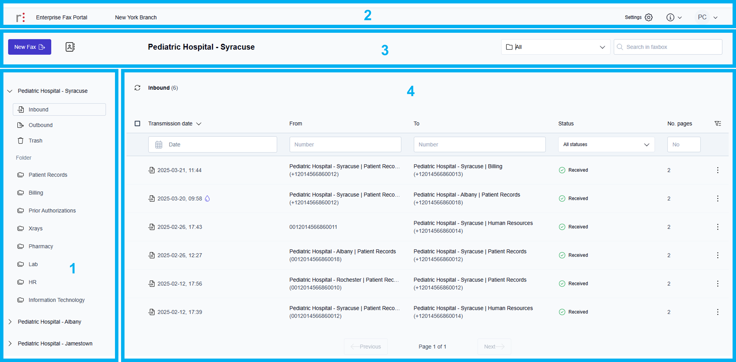736x362 pixels.
Task: Click the column filter icon above No. pages
Action: 718,123
